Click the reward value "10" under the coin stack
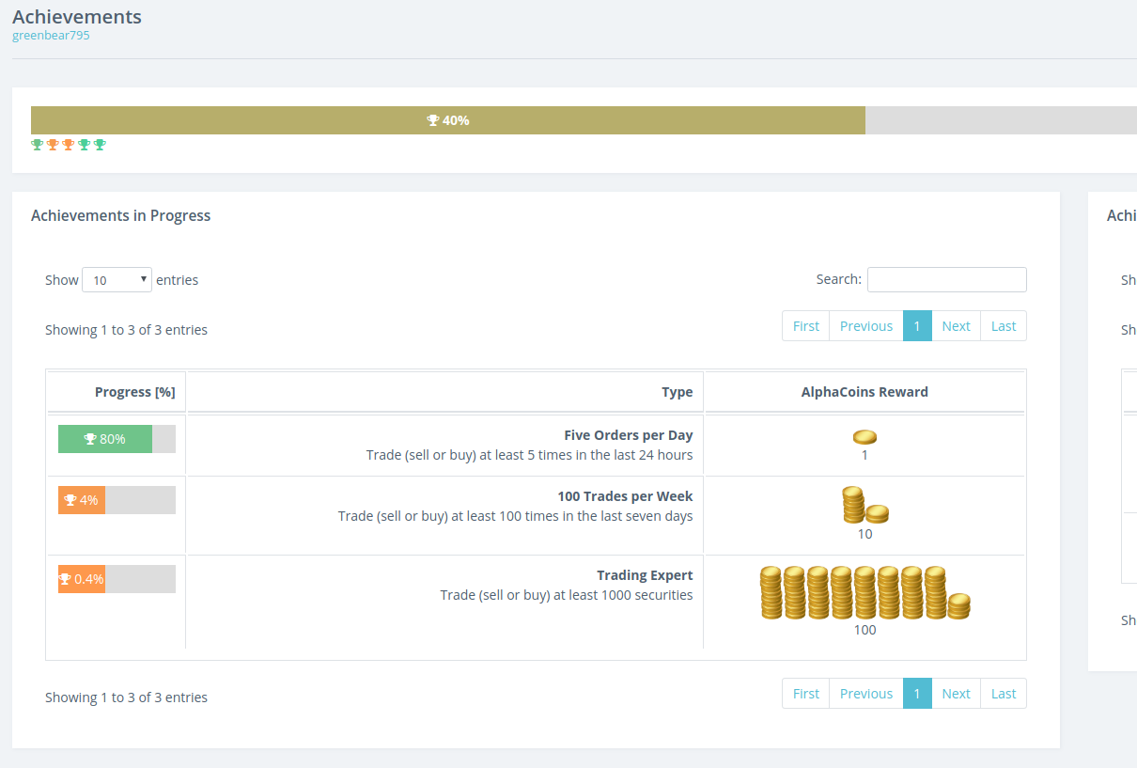 tap(864, 534)
